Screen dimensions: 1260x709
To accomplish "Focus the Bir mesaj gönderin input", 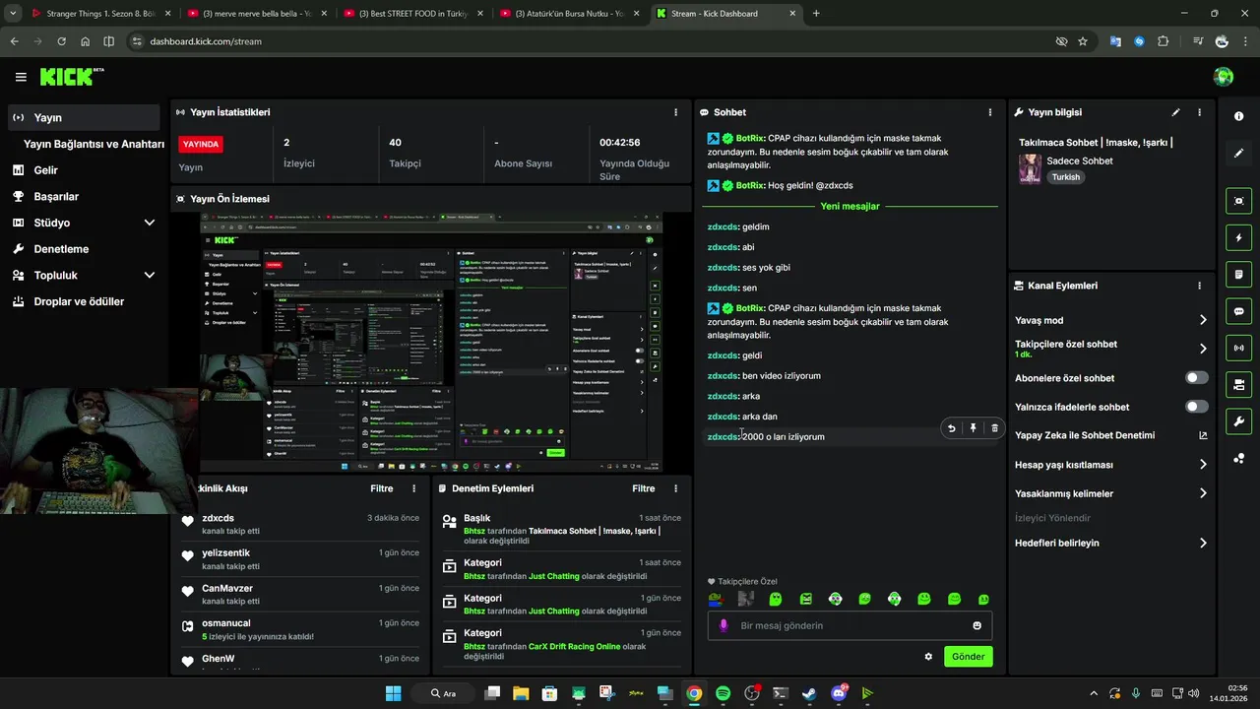I will pos(851,625).
